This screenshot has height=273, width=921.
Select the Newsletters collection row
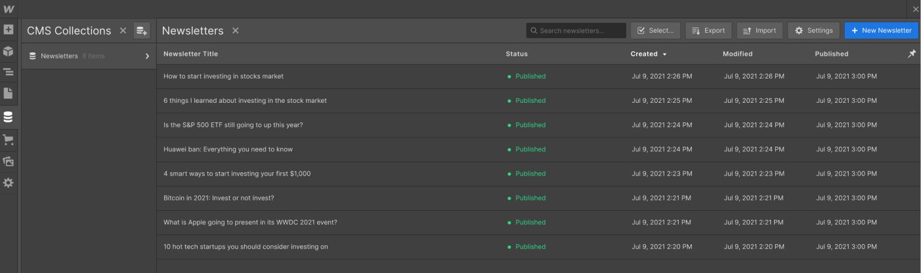click(89, 56)
